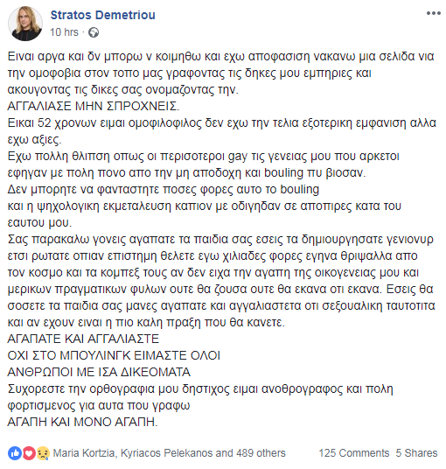View the 5 Shares list
The width and height of the screenshot is (446, 469).
coord(417,453)
